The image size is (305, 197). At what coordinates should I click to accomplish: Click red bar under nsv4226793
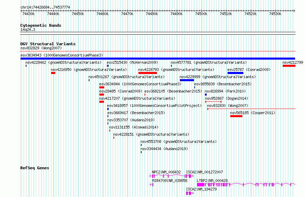[x=148, y=73]
